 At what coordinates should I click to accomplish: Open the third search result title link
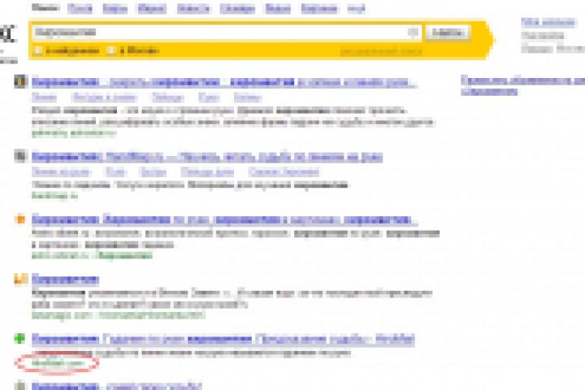[x=224, y=220]
